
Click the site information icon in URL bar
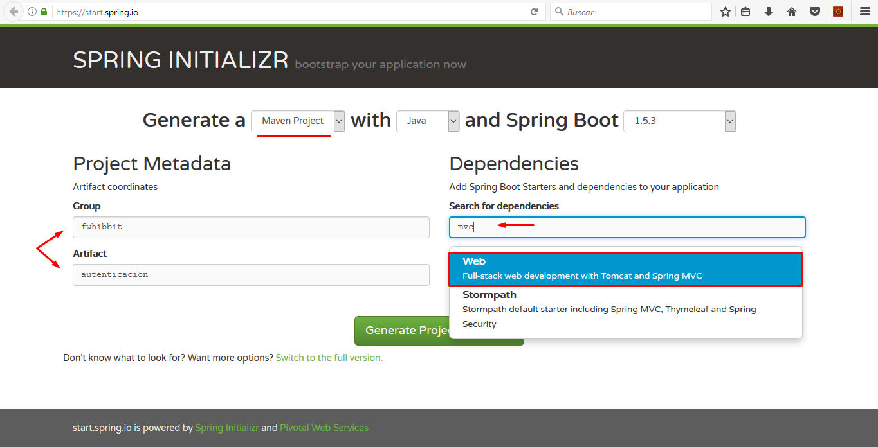click(x=32, y=12)
